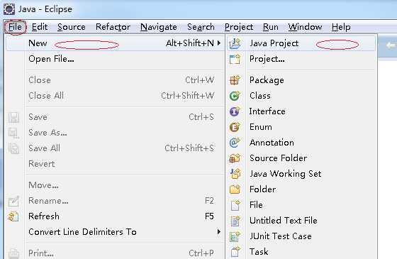Open the Window menu

point(305,27)
